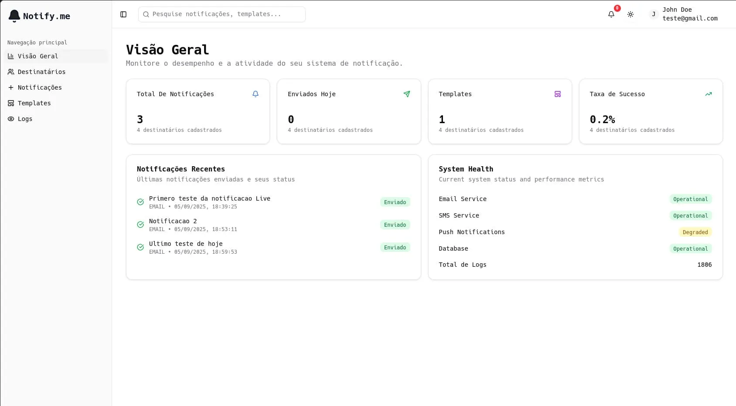Click the Database label
The height and width of the screenshot is (406, 736).
(453, 248)
